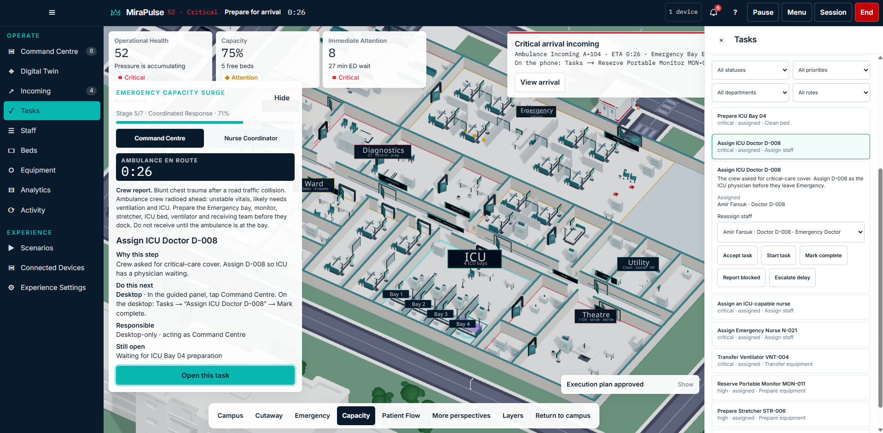End the session
This screenshot has height=433, width=883.
866,12
